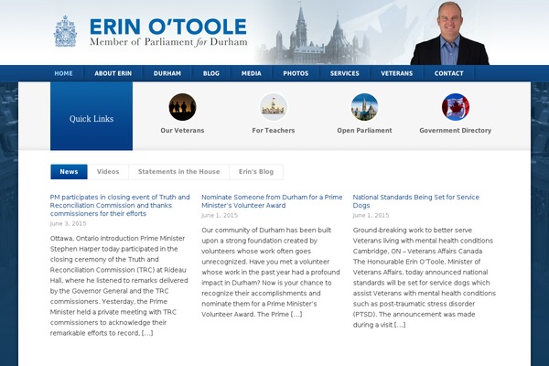The width and height of the screenshot is (549, 366).
Task: Go to the HOME menu item
Action: point(63,73)
